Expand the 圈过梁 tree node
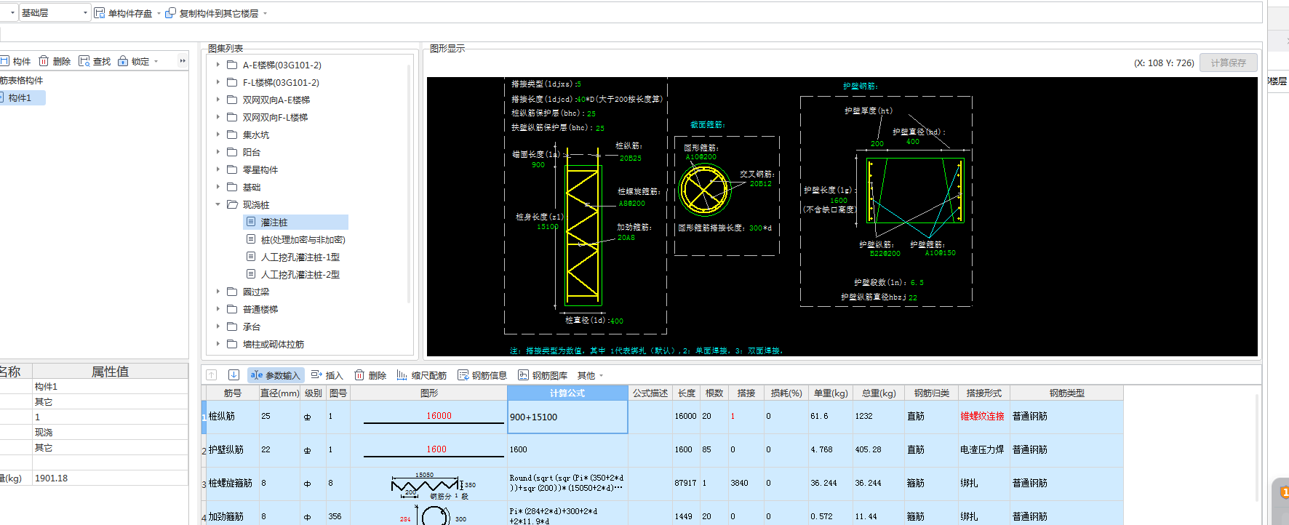 tap(218, 292)
